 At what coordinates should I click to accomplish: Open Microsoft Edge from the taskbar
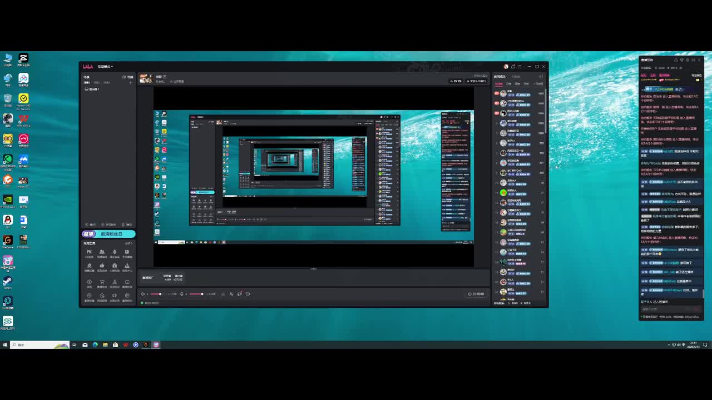[95, 345]
